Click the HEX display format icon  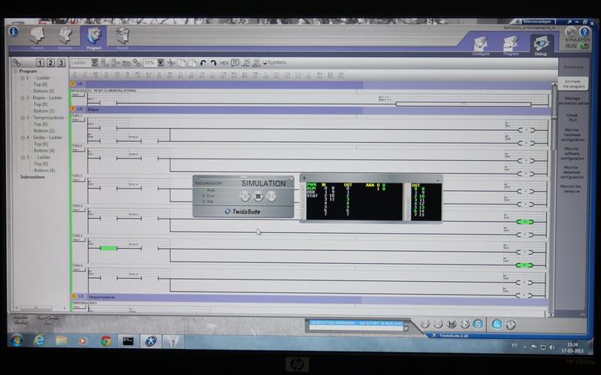point(224,63)
